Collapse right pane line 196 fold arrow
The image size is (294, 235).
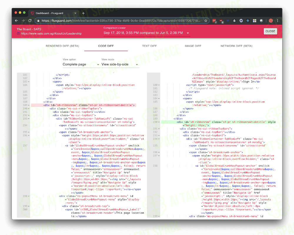pyautogui.click(x=159, y=152)
